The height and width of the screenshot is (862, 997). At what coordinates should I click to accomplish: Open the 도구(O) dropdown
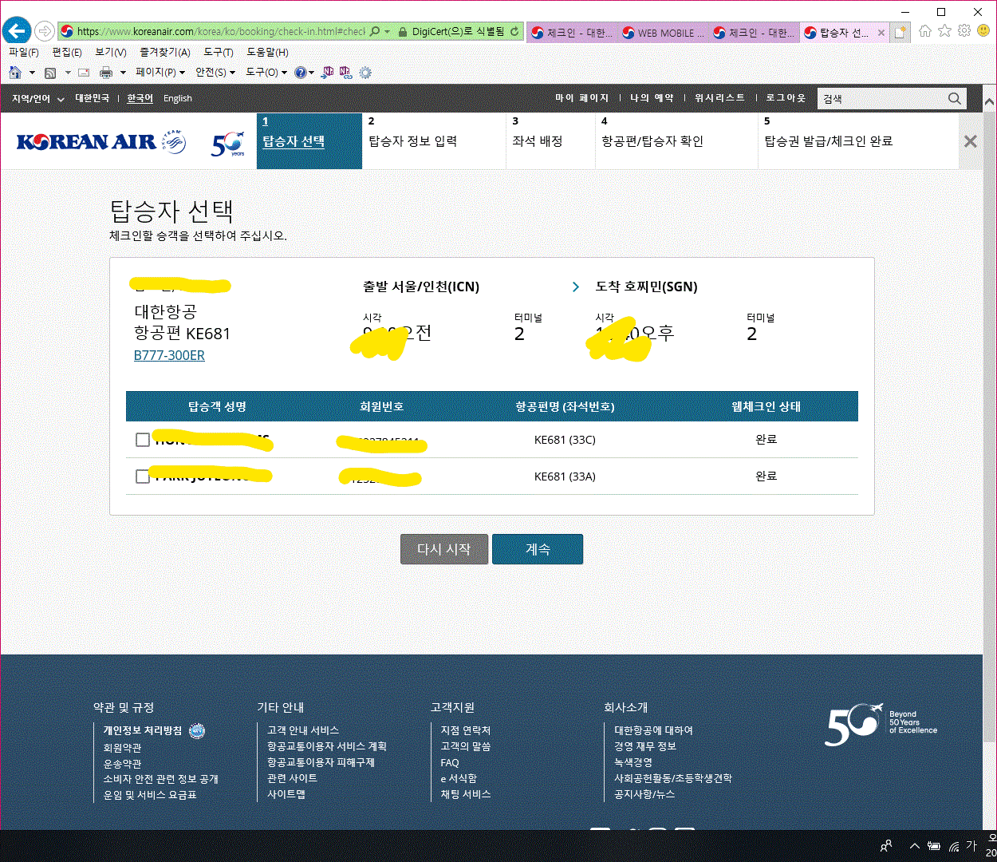tap(266, 73)
